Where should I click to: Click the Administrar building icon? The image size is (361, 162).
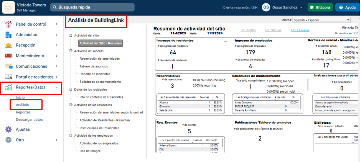(8, 35)
